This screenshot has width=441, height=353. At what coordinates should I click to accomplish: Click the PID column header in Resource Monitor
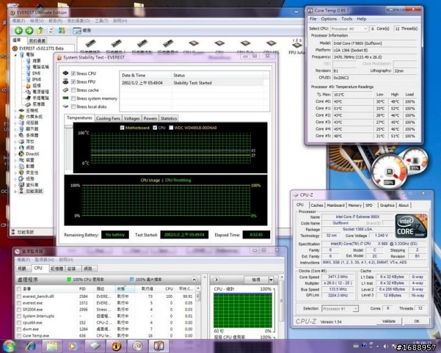pyautogui.click(x=83, y=289)
